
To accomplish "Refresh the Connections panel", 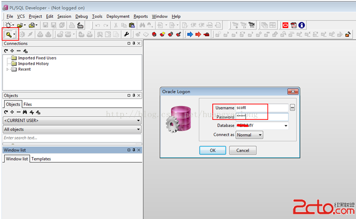I will pyautogui.click(x=6, y=51).
